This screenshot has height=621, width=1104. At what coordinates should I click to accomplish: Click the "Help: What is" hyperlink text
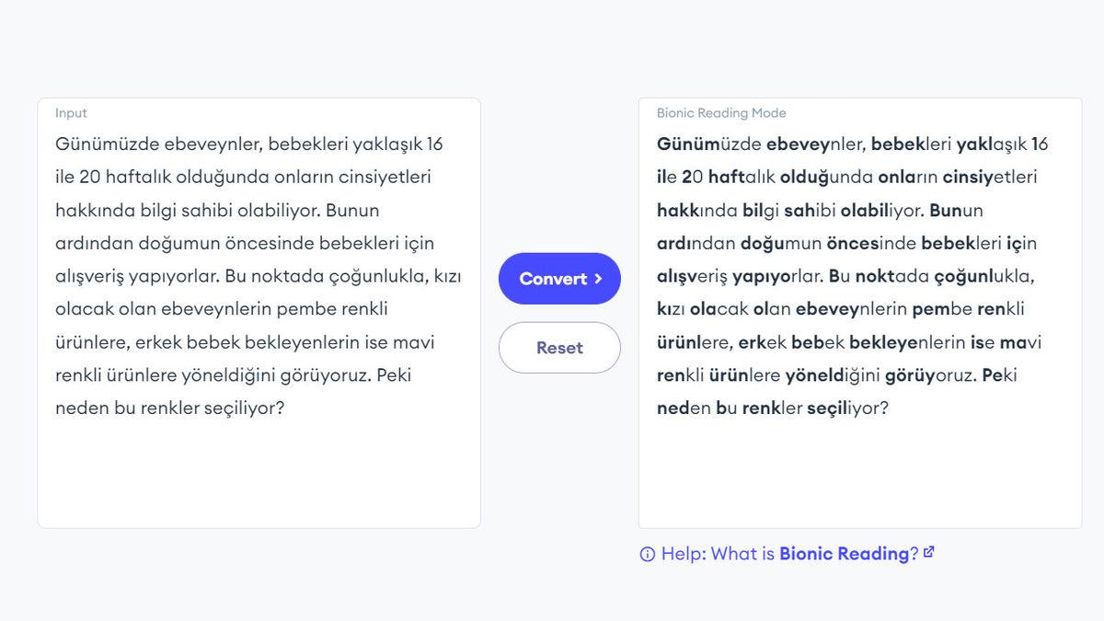[716, 553]
